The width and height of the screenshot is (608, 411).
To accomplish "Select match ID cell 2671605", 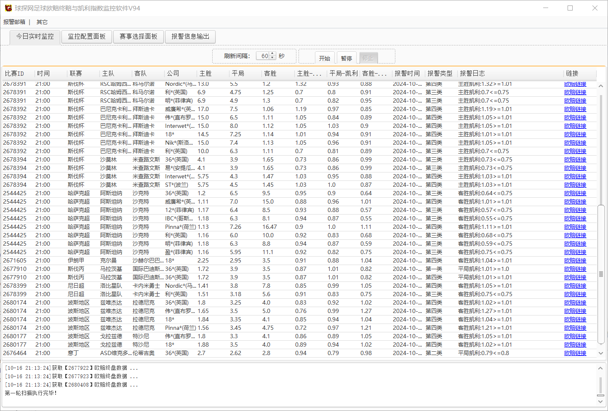I will point(15,261).
